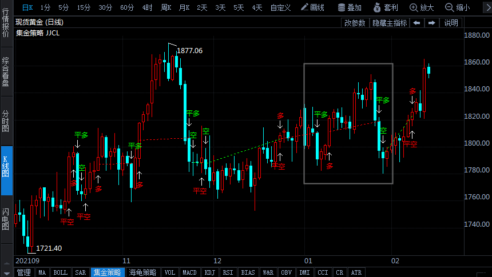Click the 1721.40 low price label
The width and height of the screenshot is (492, 277).
[x=49, y=248]
